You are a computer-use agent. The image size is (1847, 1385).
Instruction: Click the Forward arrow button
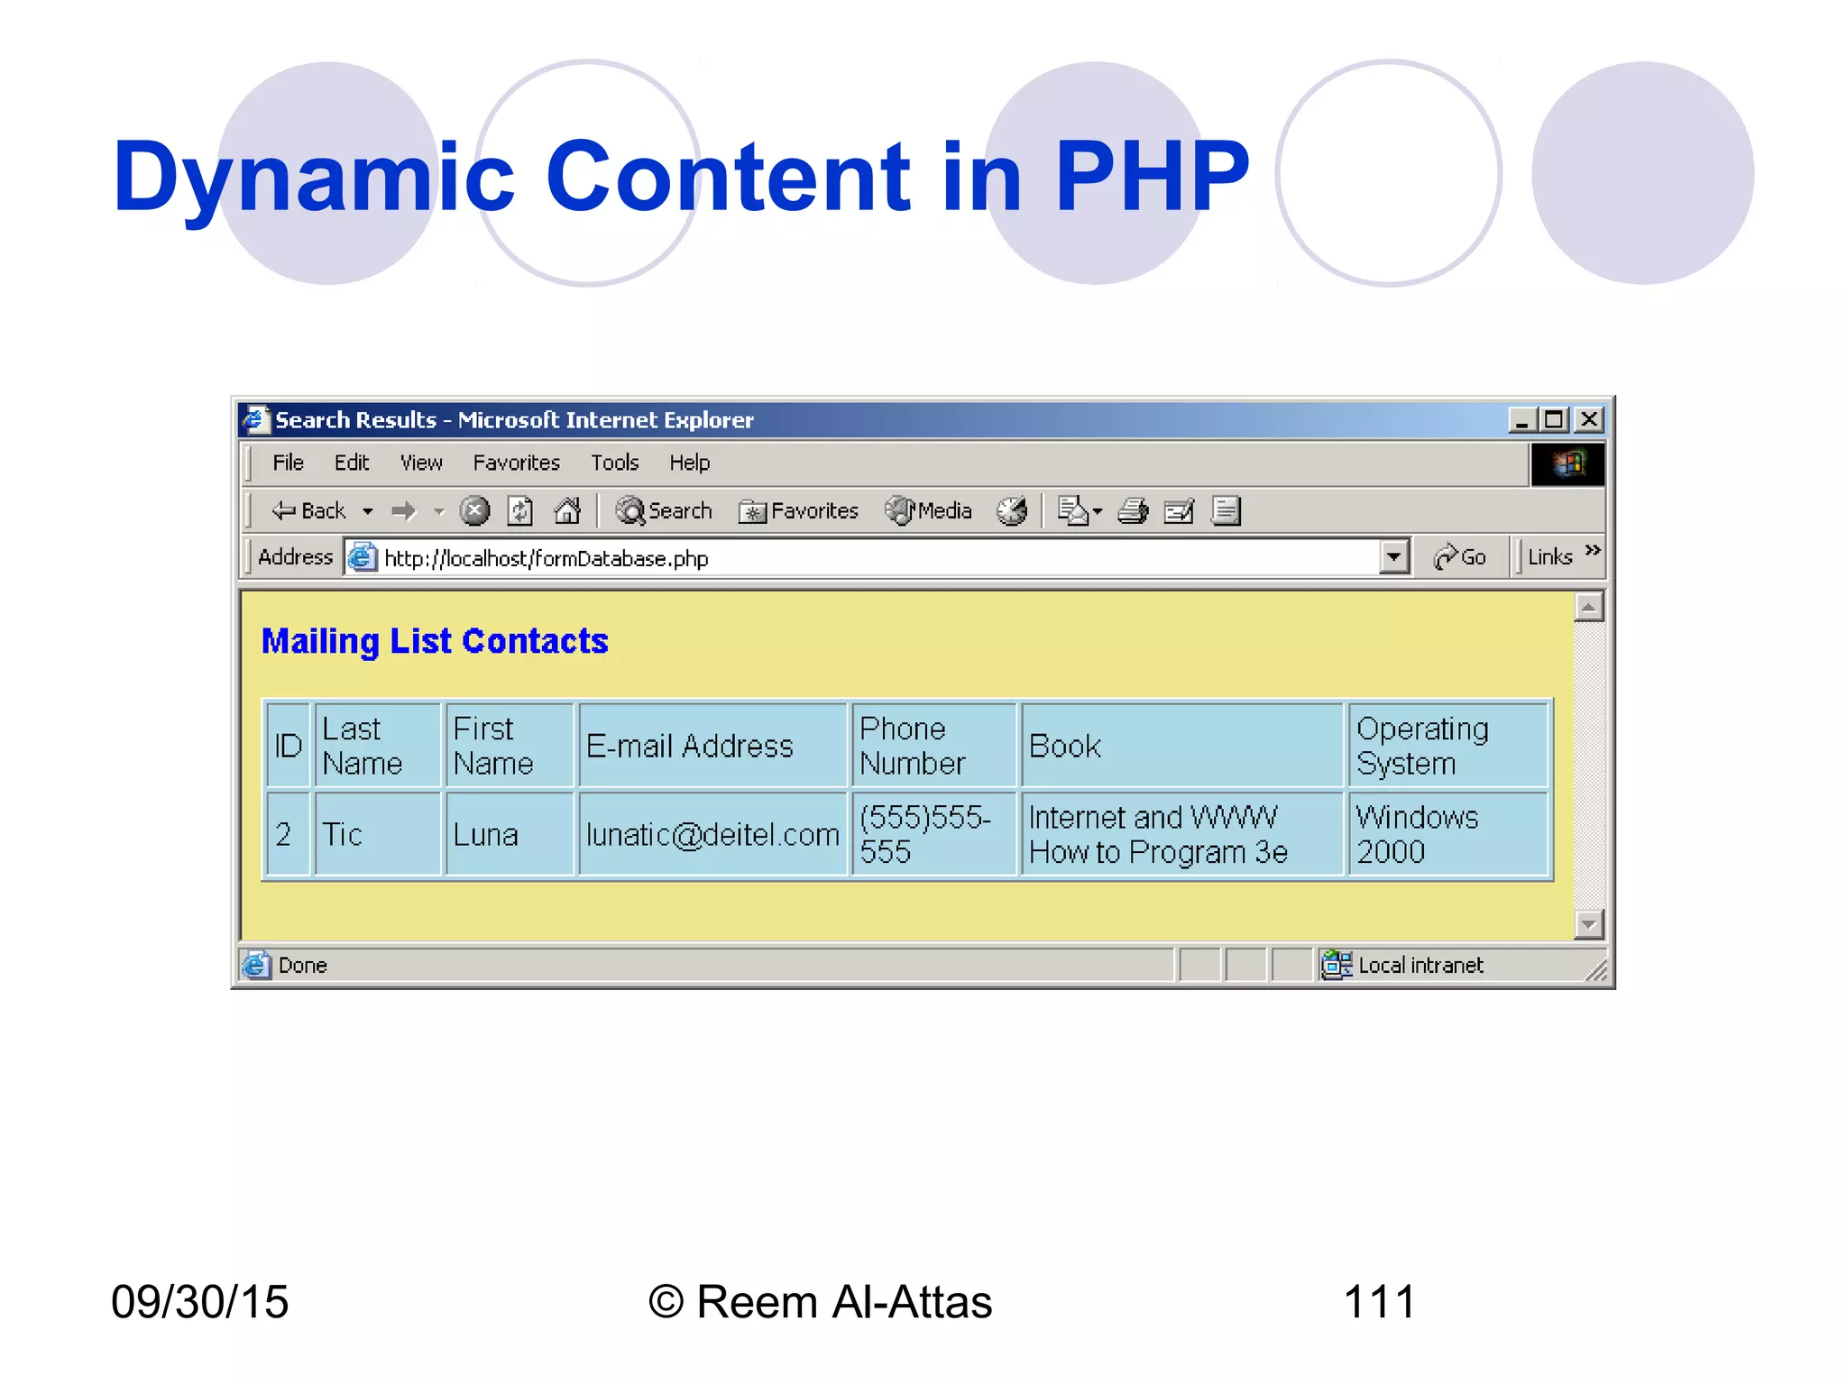click(x=403, y=511)
